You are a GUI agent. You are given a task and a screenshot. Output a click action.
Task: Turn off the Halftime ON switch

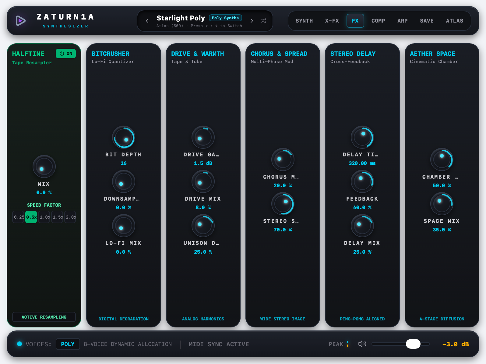[x=66, y=54]
